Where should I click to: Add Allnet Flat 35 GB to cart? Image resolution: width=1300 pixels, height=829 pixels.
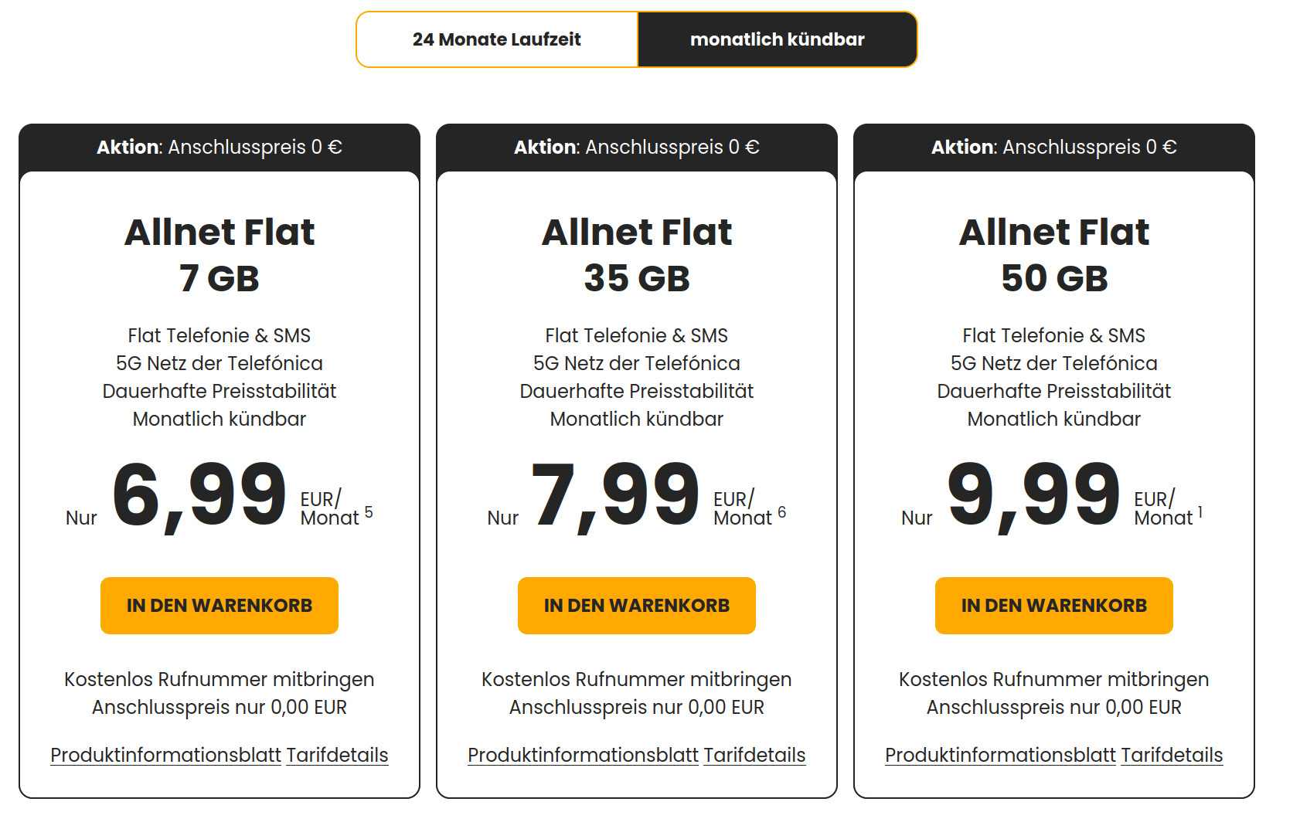click(636, 606)
